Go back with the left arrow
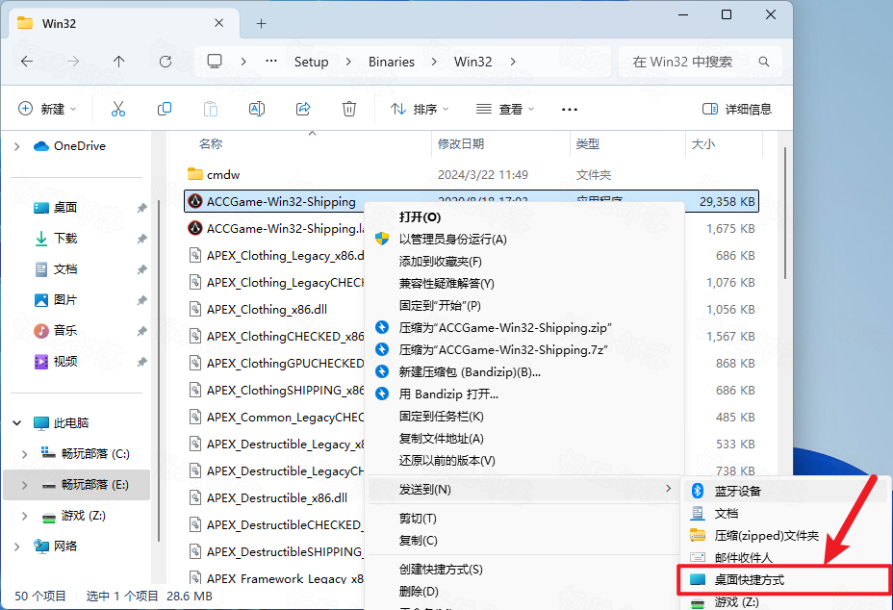 pyautogui.click(x=27, y=62)
